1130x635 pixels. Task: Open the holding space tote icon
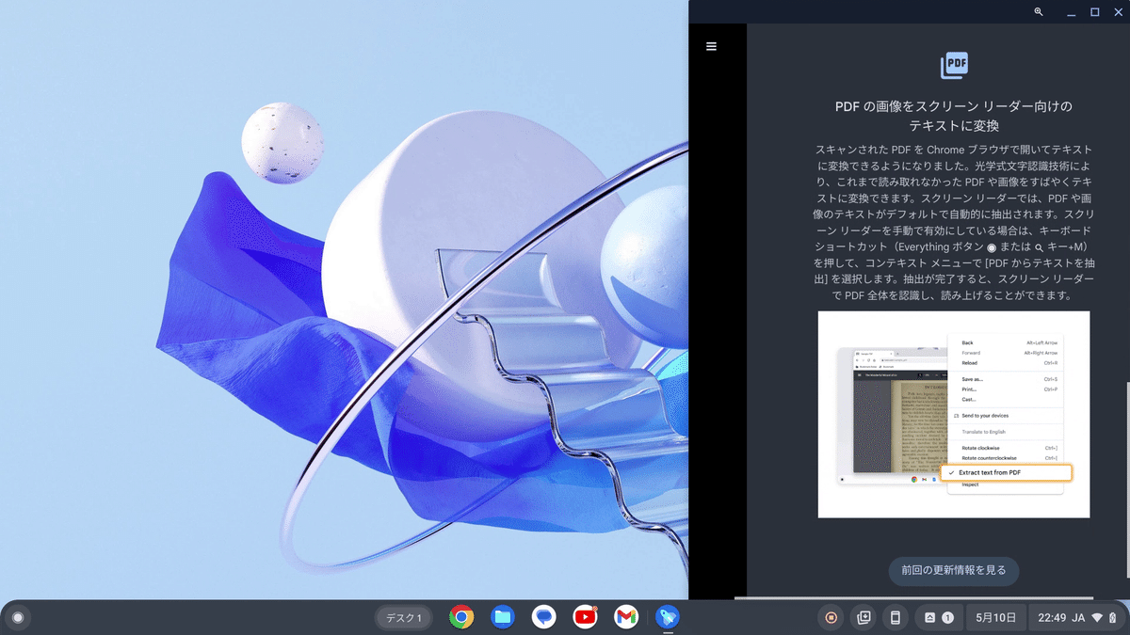point(863,618)
